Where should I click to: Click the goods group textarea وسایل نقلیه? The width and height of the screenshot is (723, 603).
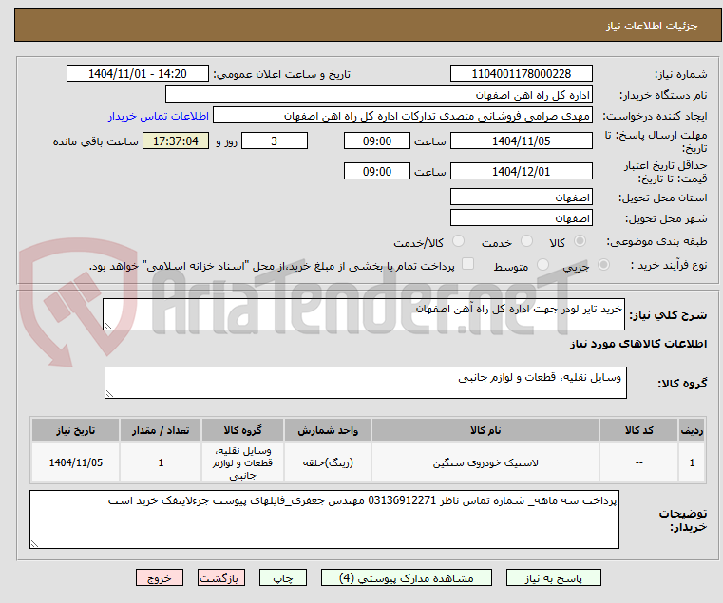point(365,383)
